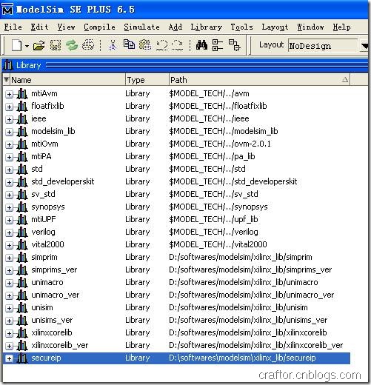Open the Layout dropdown arrow
Screen dimensions: 371x385
point(364,46)
